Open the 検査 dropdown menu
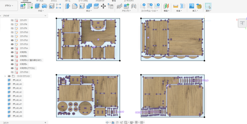The image size is (247, 124). 179,11
